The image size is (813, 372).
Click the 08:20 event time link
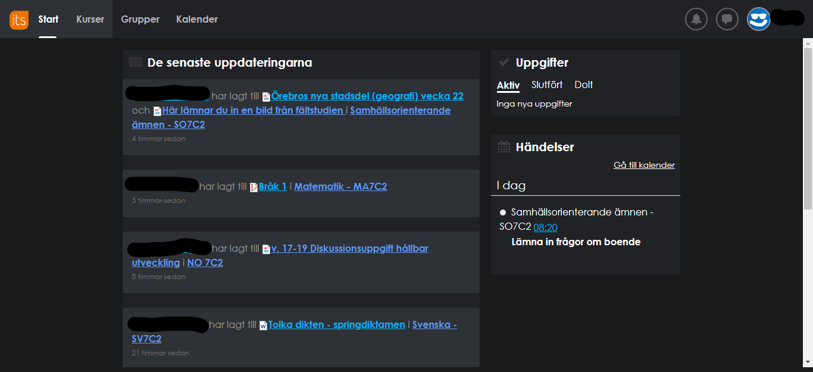tap(544, 227)
